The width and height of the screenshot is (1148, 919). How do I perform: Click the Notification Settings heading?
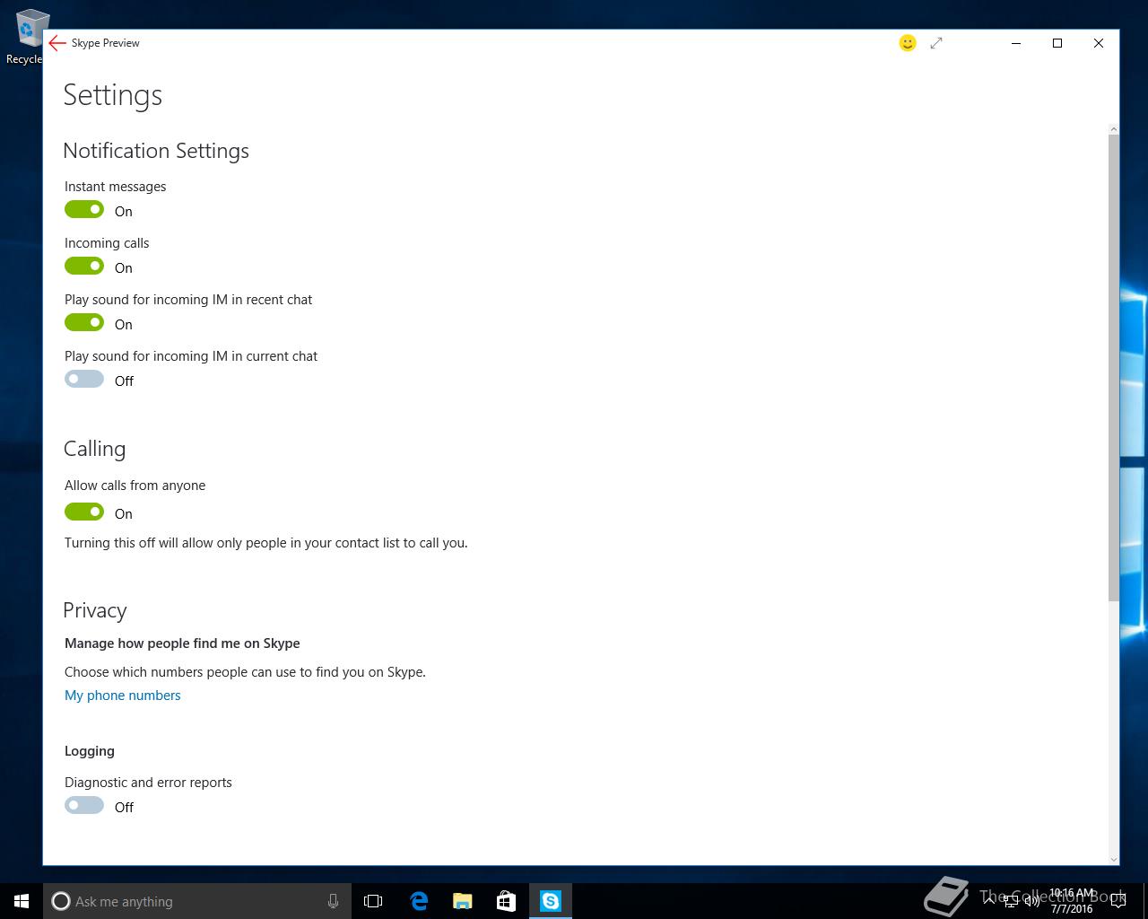[x=156, y=151]
